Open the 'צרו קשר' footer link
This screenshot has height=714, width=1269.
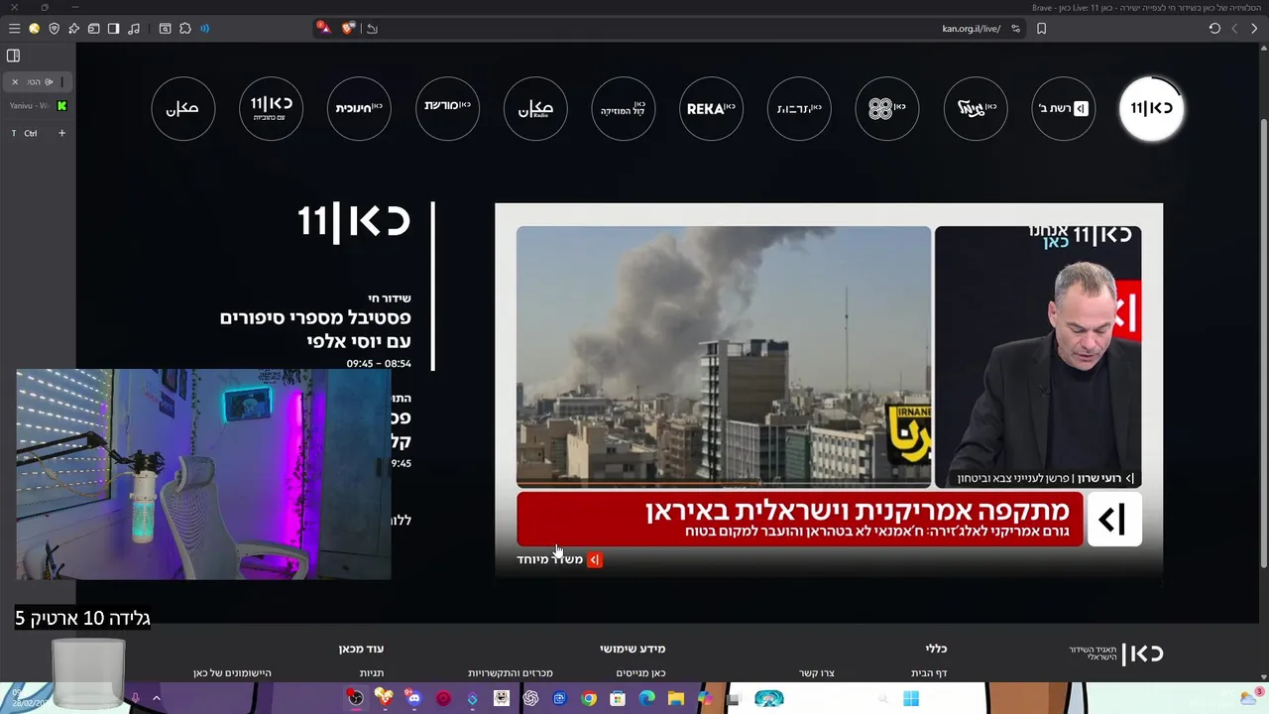coord(817,673)
